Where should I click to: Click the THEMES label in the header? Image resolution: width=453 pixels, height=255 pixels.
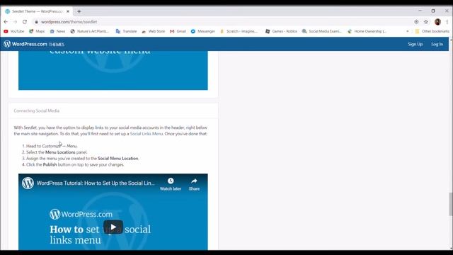click(x=57, y=45)
